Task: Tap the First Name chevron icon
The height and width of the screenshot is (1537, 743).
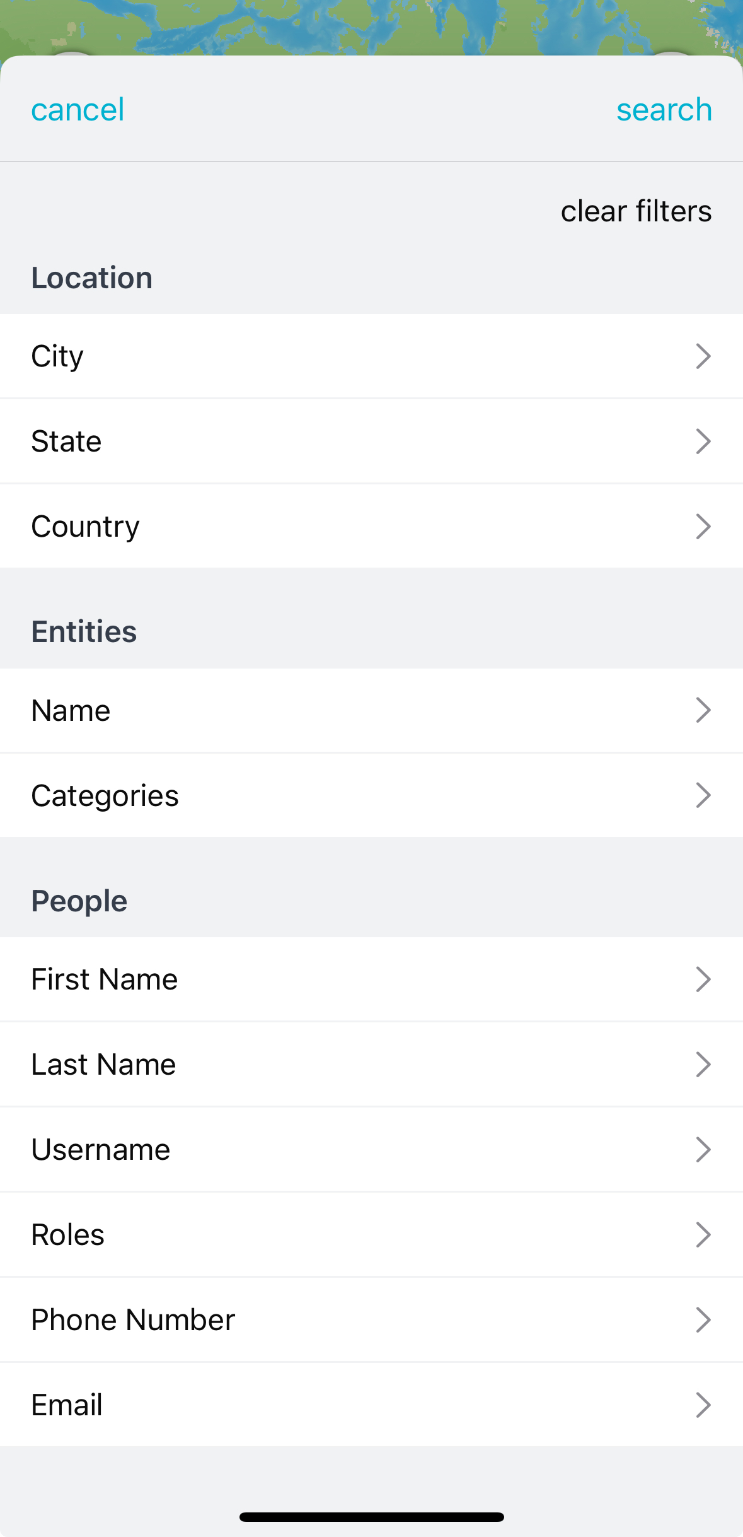Action: [703, 979]
